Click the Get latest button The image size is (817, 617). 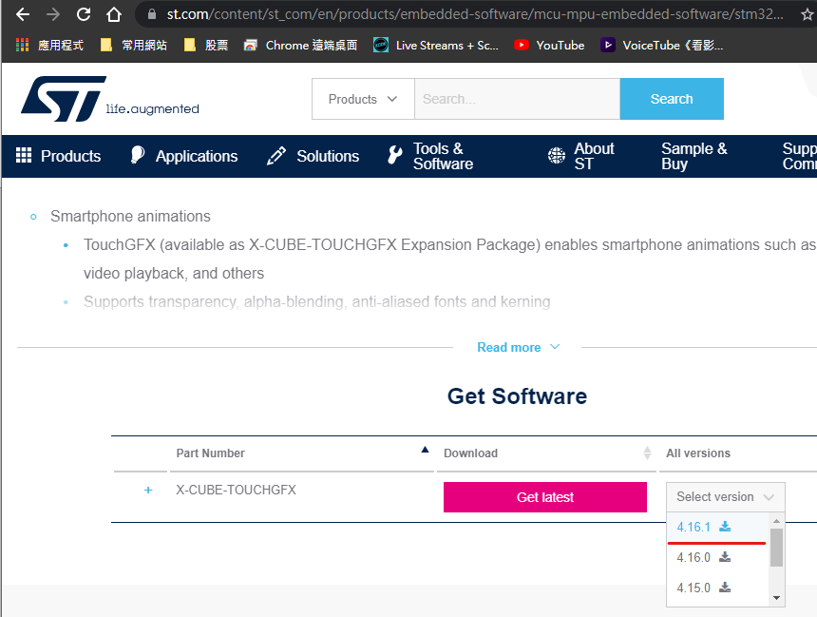(545, 497)
